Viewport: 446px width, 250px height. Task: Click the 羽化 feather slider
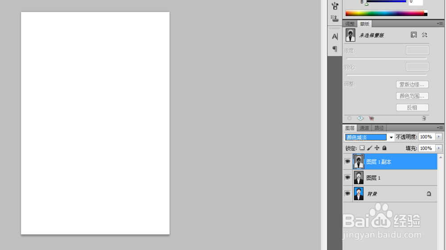387,75
